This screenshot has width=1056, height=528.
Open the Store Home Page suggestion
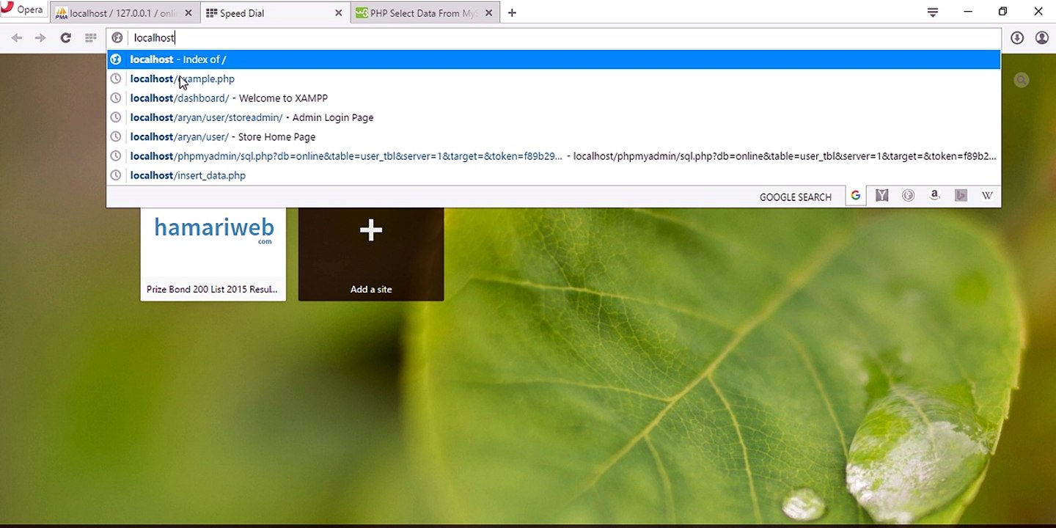(554, 137)
